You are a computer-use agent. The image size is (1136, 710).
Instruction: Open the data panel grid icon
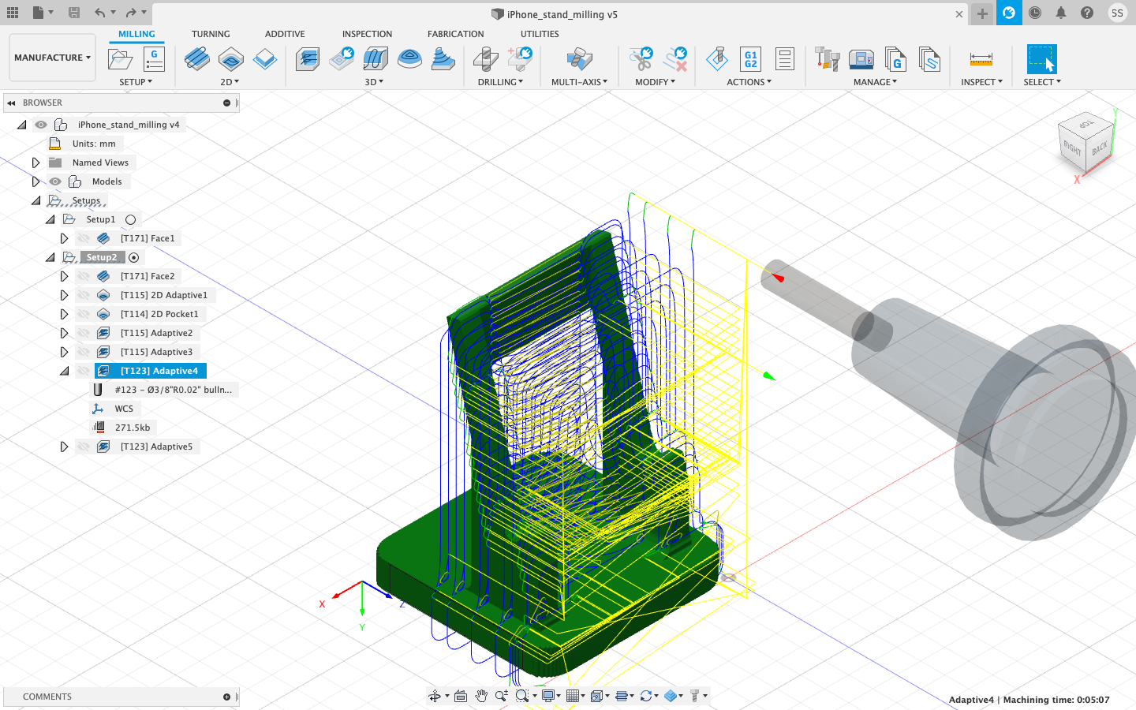pyautogui.click(x=13, y=13)
